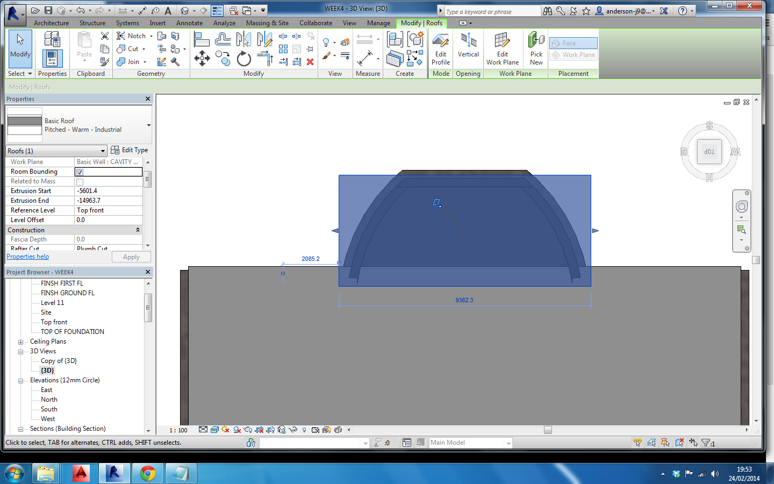
Task: Collapse the Construction properties section
Action: tap(138, 230)
